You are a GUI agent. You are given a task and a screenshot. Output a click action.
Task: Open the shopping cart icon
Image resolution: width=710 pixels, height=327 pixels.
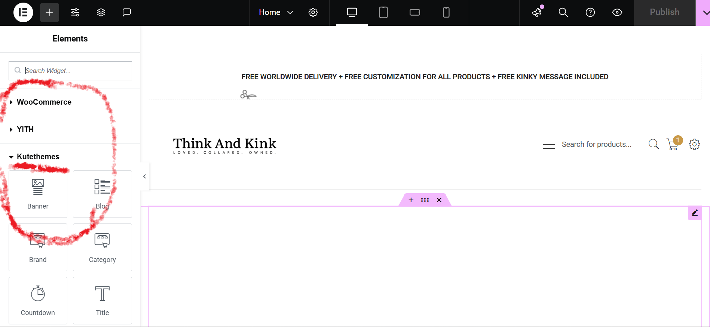tap(673, 144)
